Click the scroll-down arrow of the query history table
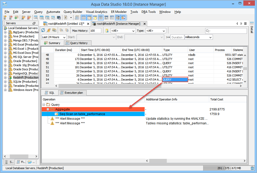The height and width of the screenshot is (173, 257). pos(245,82)
